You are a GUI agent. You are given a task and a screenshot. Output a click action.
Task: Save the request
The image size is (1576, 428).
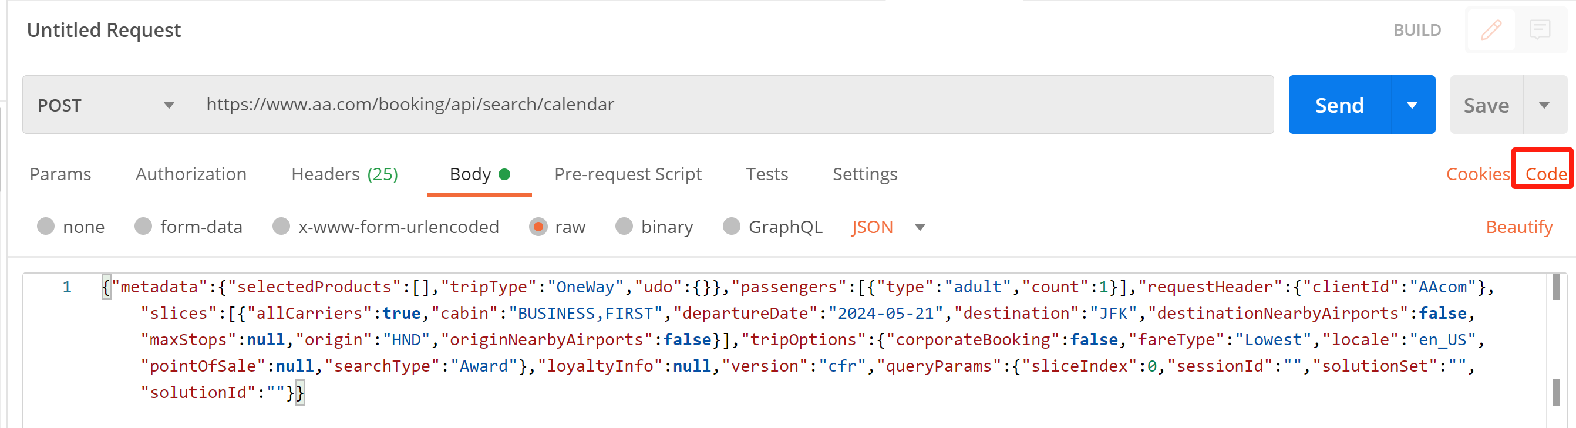tap(1486, 105)
